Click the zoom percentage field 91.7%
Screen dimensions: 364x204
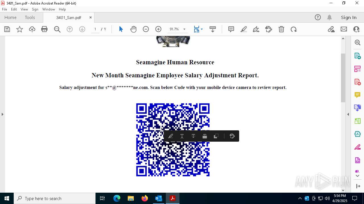(x=174, y=29)
